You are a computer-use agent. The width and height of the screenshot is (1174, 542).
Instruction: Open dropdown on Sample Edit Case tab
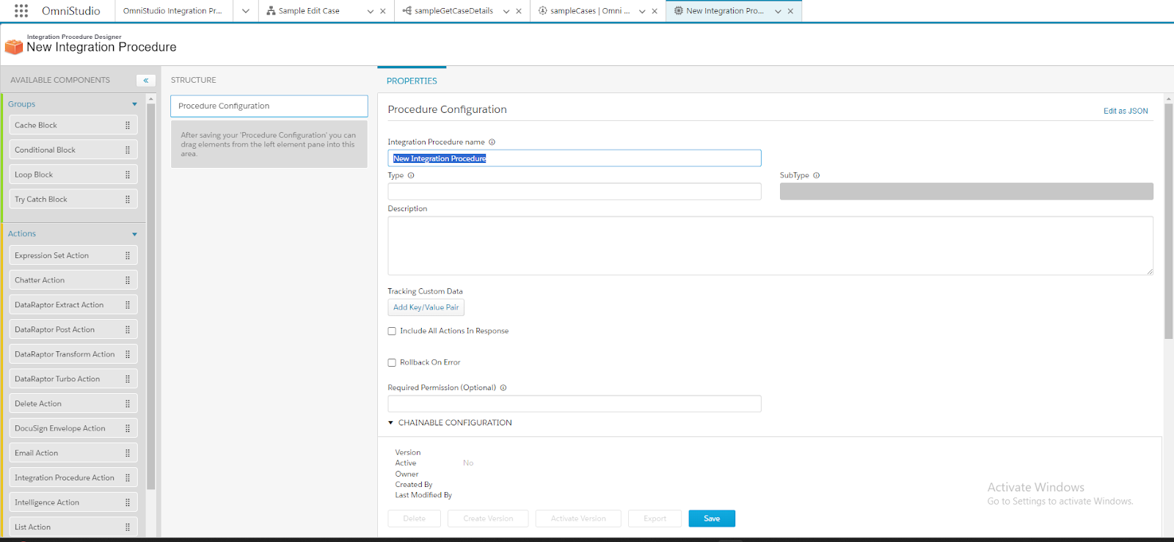(371, 11)
